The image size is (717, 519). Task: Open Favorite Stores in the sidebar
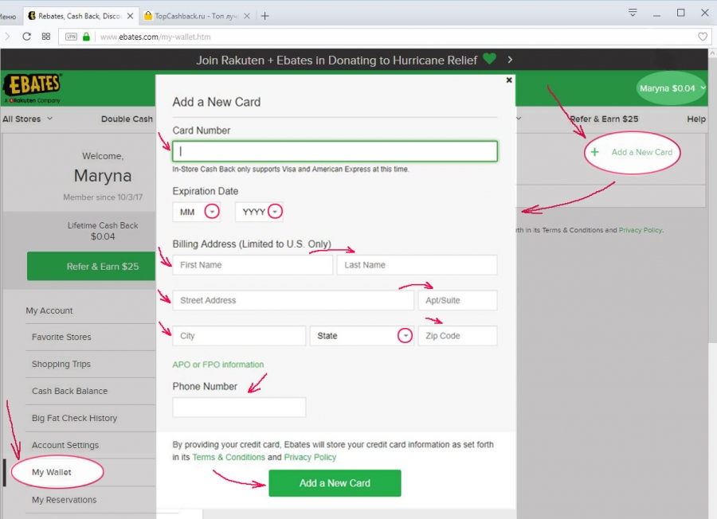coord(61,338)
